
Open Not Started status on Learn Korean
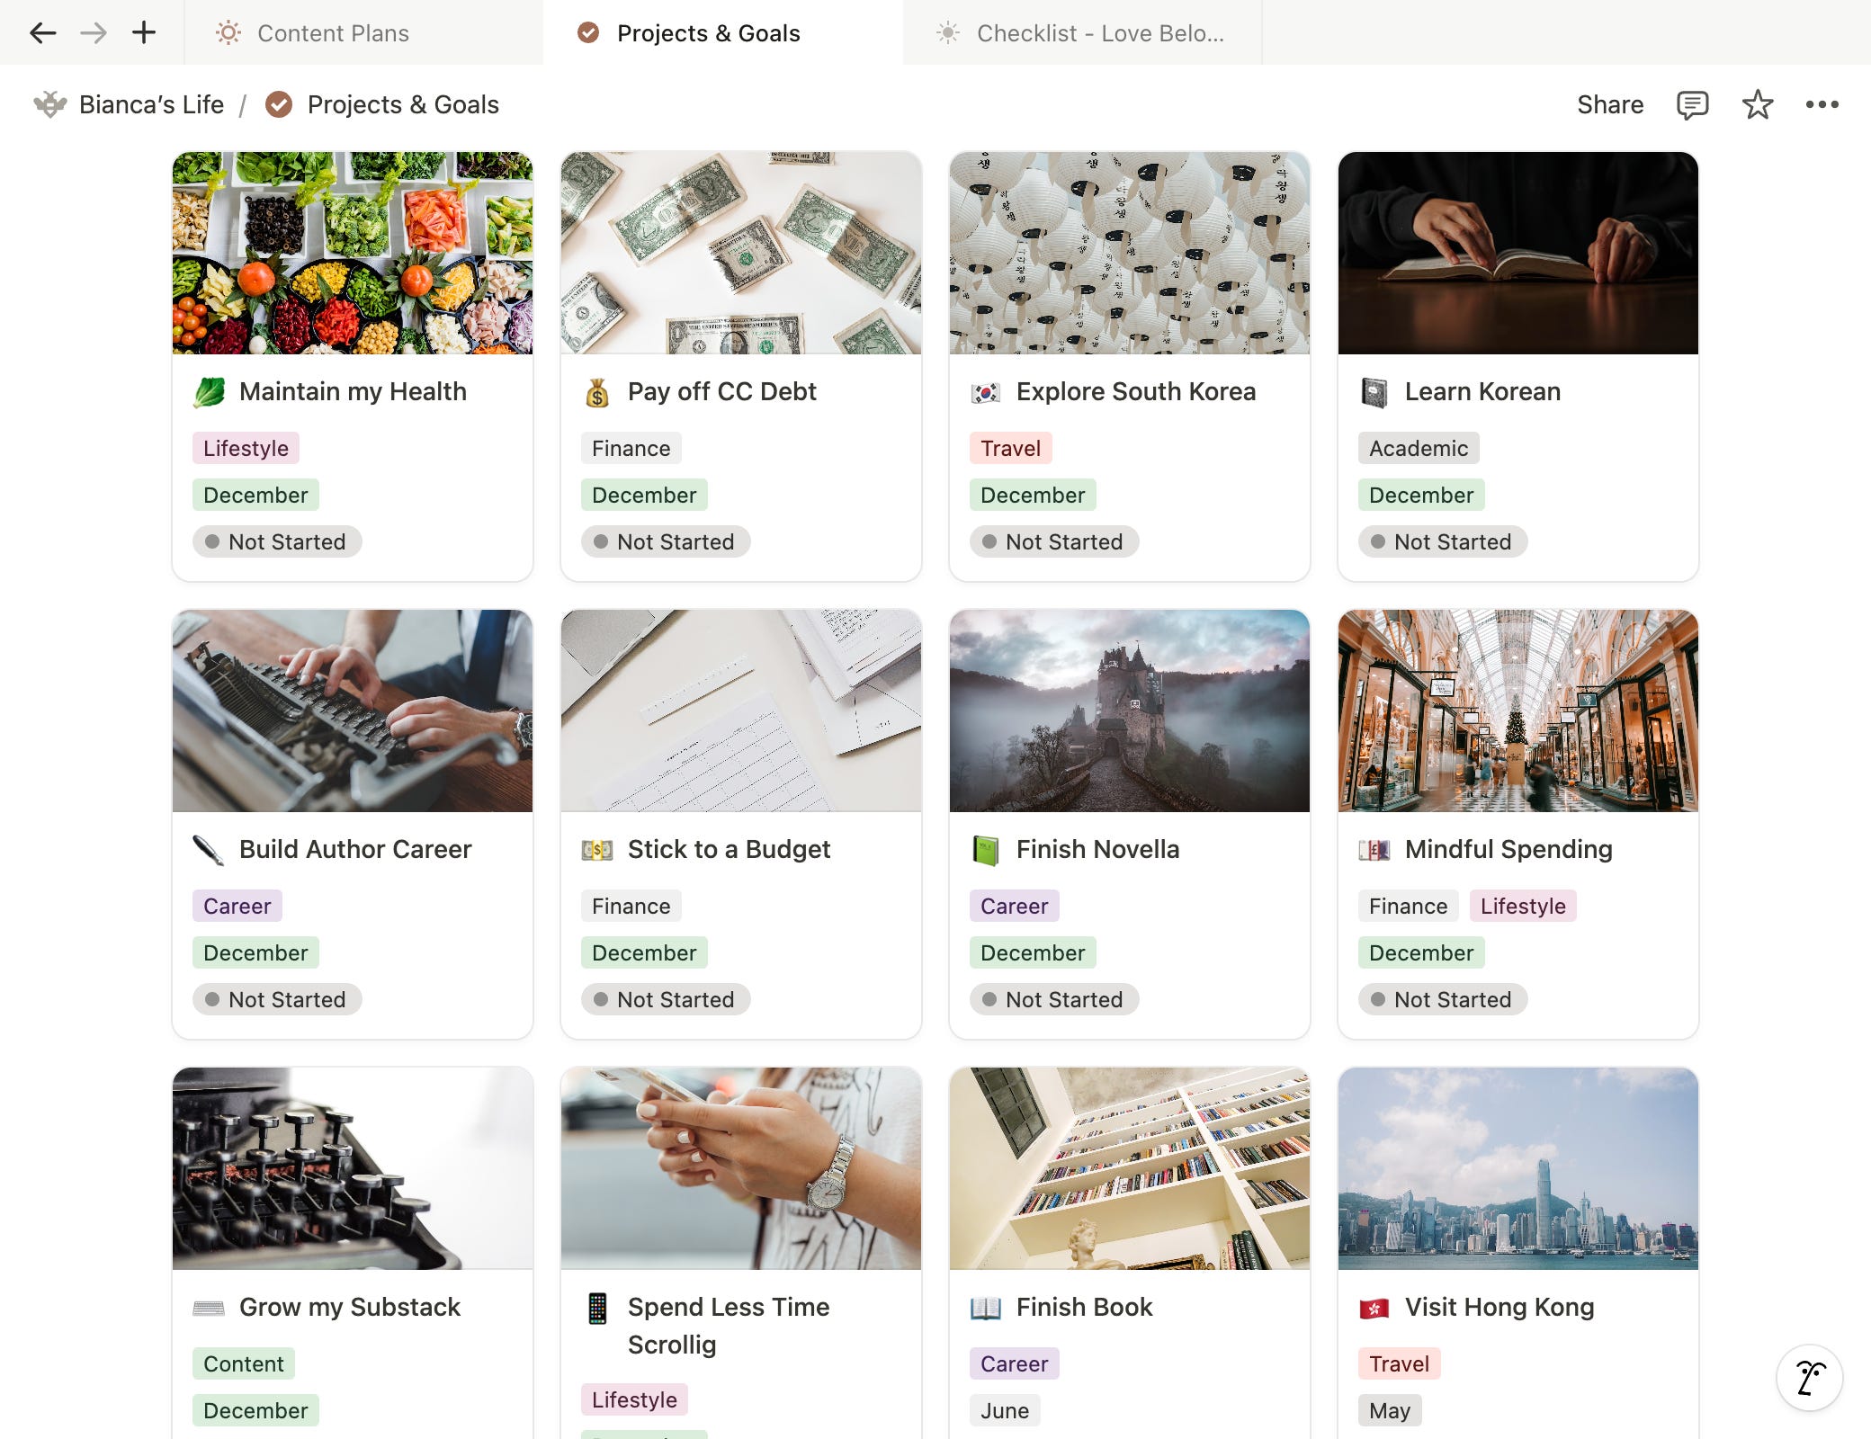pyautogui.click(x=1443, y=541)
